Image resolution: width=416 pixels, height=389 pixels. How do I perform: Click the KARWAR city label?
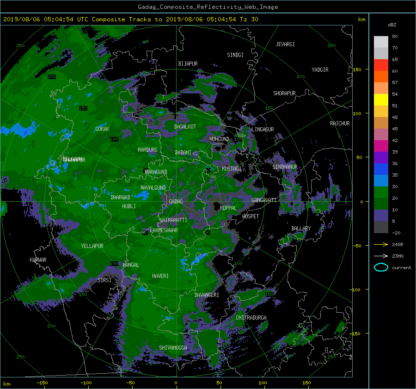(38, 260)
